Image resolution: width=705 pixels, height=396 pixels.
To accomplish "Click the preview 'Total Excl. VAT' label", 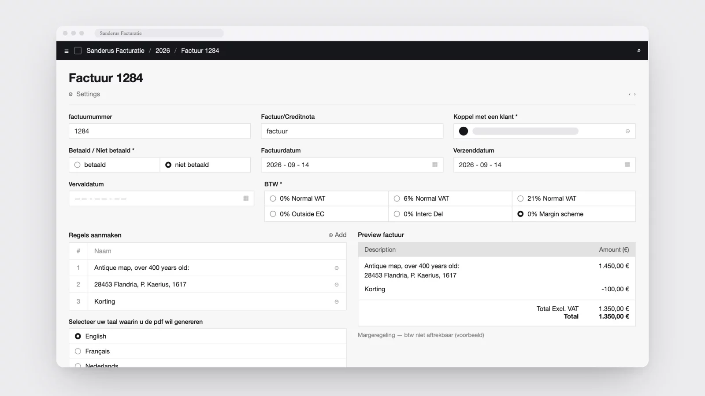I will pos(557,309).
